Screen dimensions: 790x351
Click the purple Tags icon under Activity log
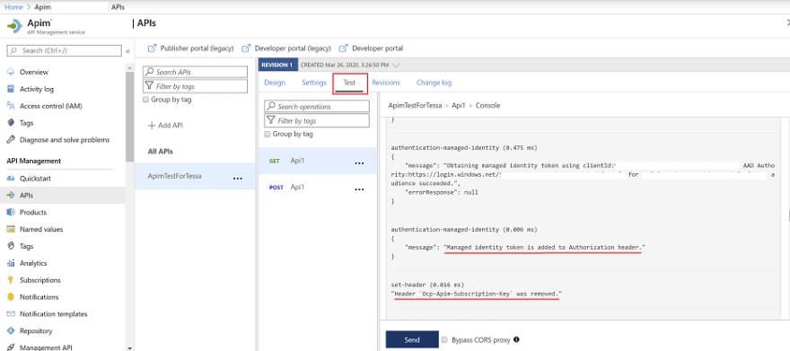pos(11,123)
